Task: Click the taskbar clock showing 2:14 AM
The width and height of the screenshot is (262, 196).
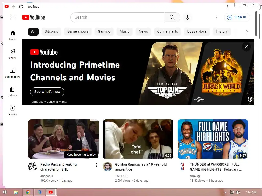Action: 251,192
